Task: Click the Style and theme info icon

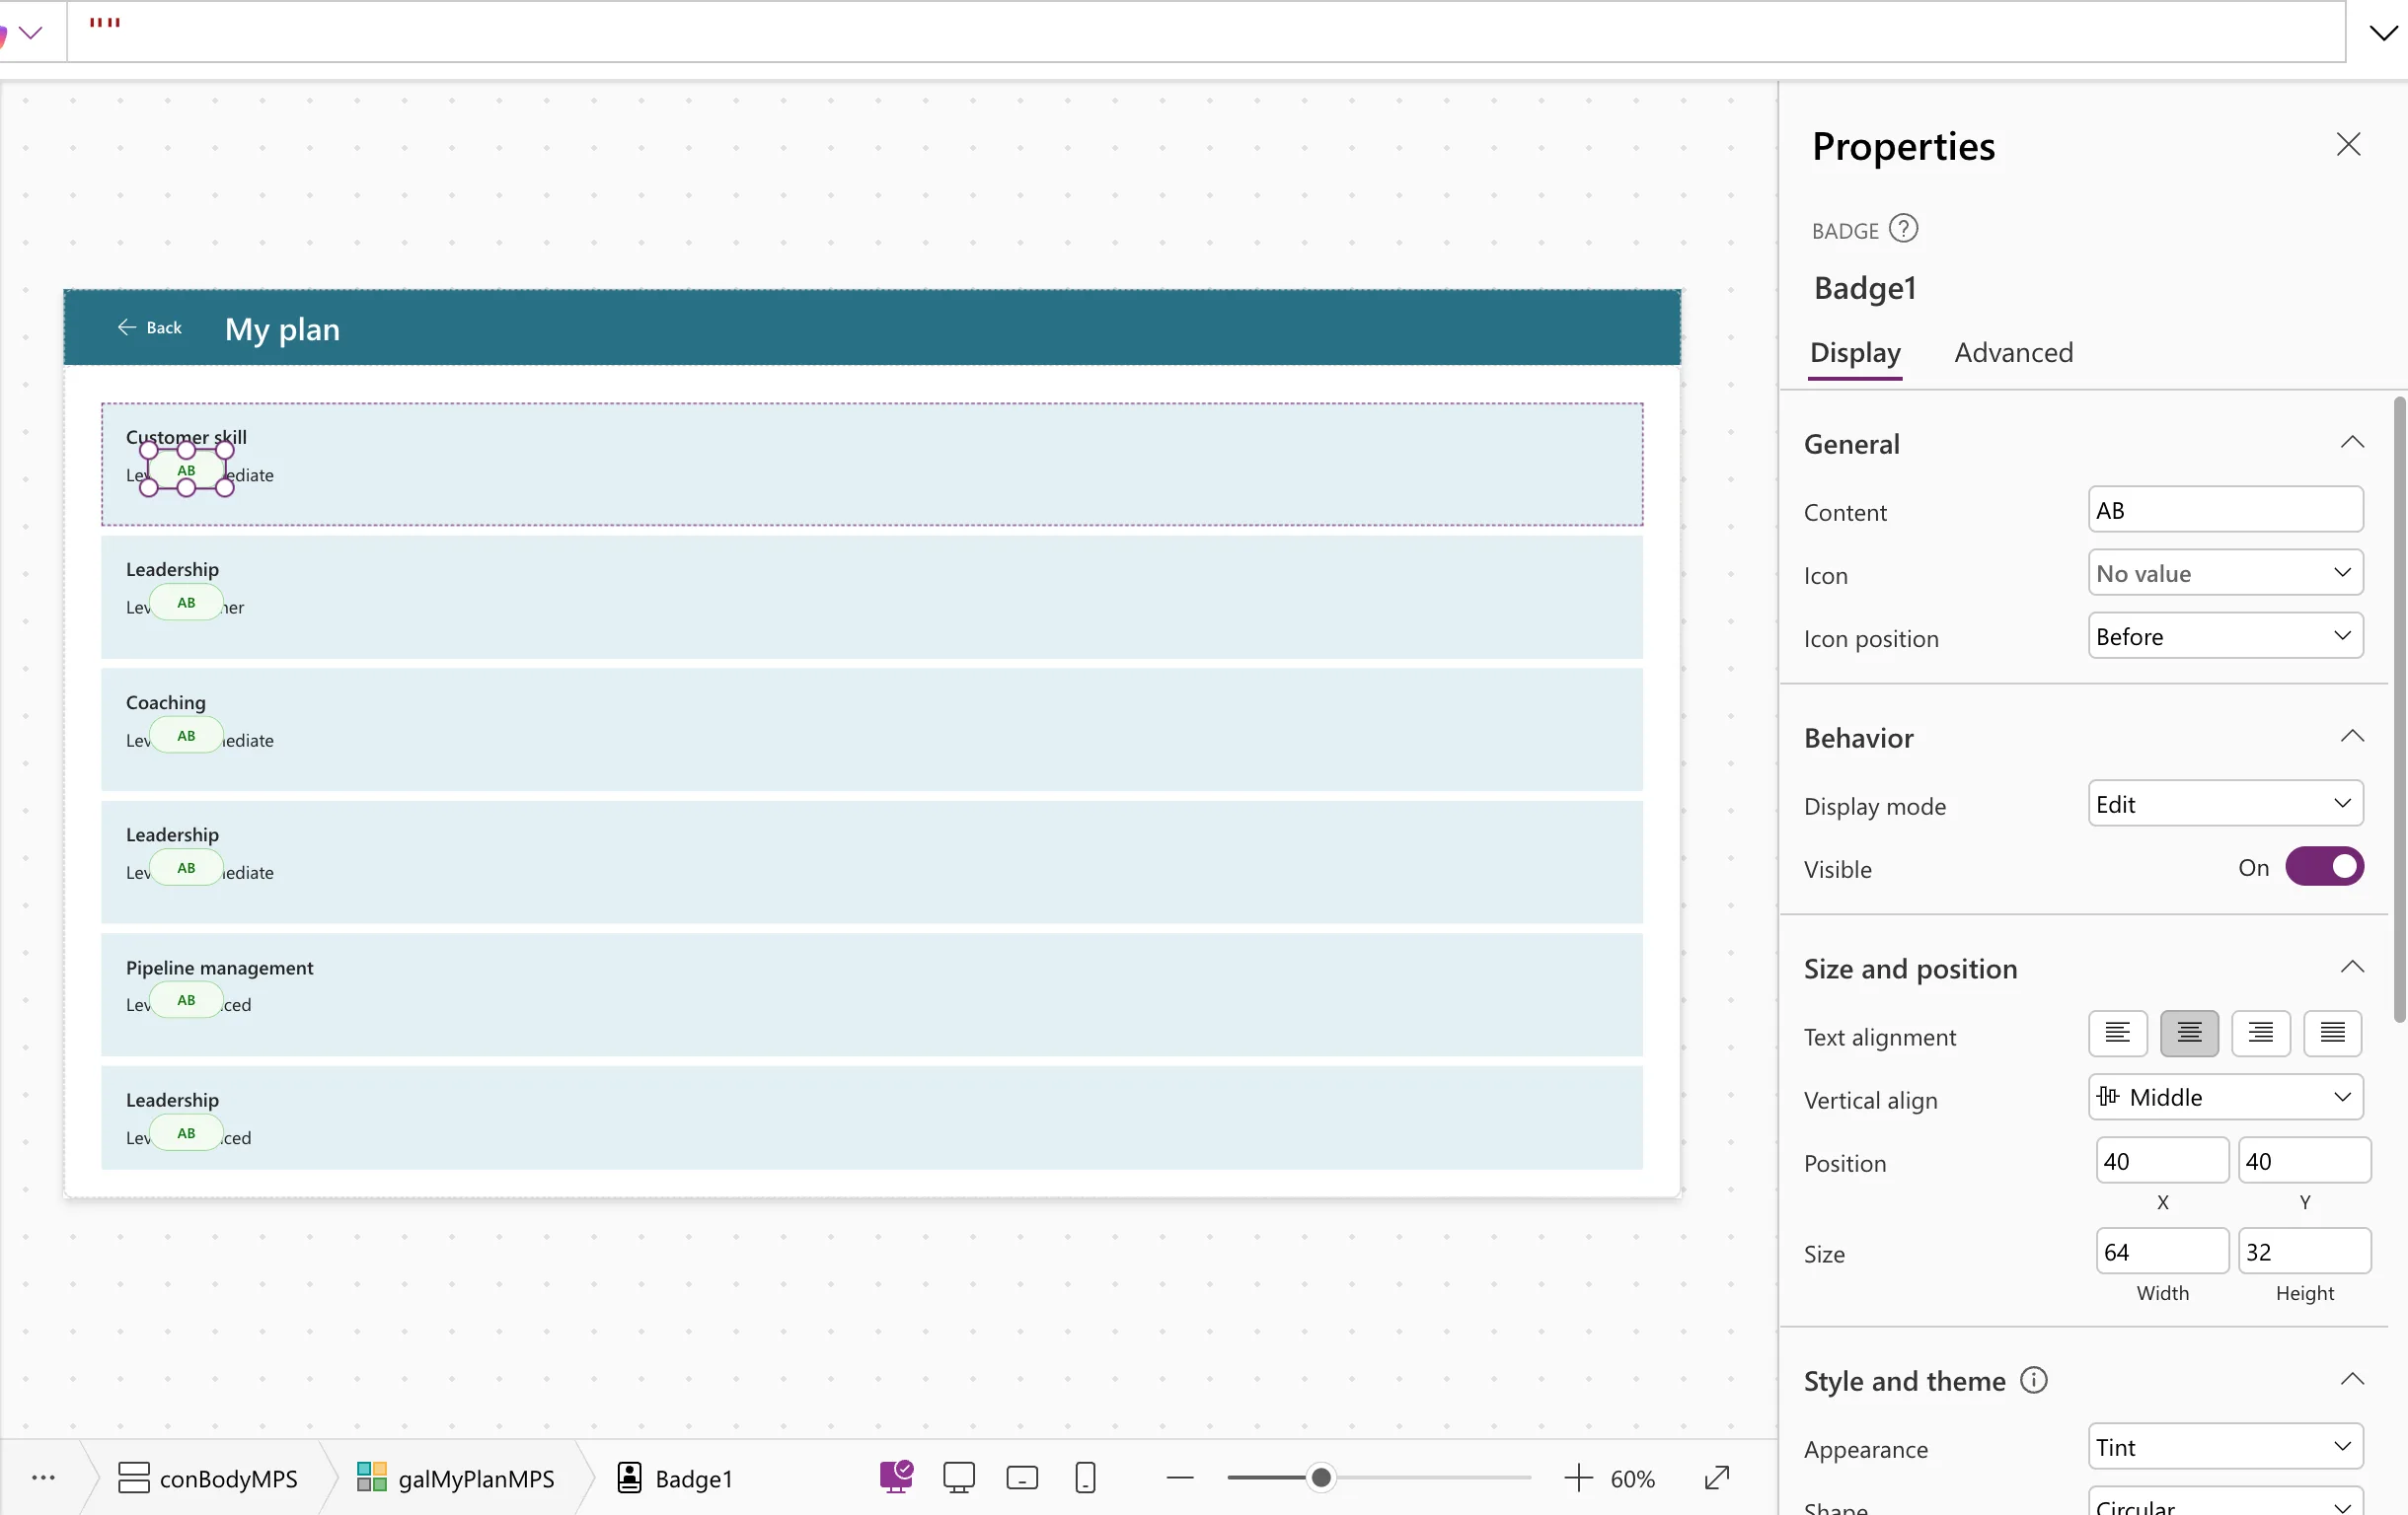Action: point(2033,1380)
